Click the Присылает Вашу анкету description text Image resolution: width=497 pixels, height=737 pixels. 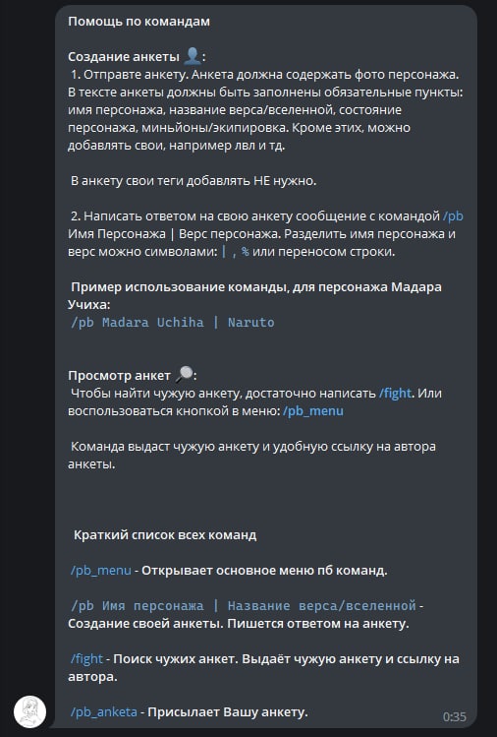pos(228,711)
